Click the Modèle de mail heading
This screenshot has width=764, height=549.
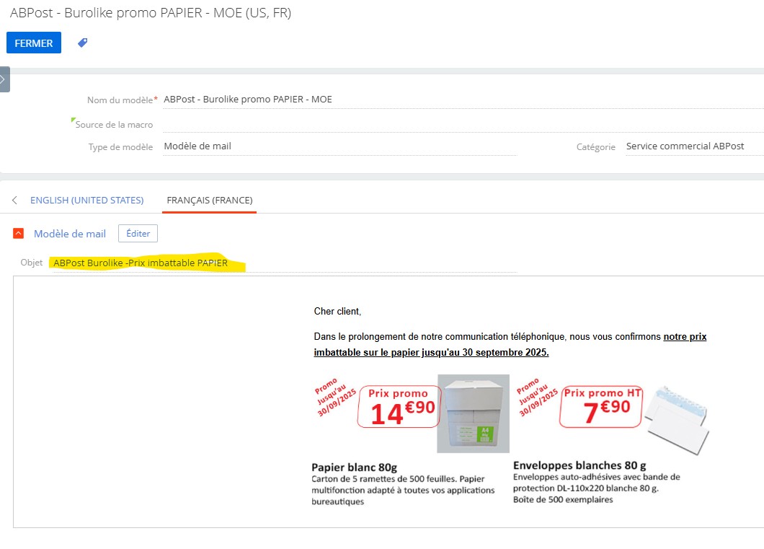pos(70,234)
